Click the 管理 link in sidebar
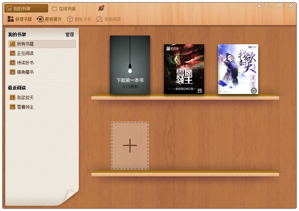This screenshot has width=299, height=211. (69, 35)
